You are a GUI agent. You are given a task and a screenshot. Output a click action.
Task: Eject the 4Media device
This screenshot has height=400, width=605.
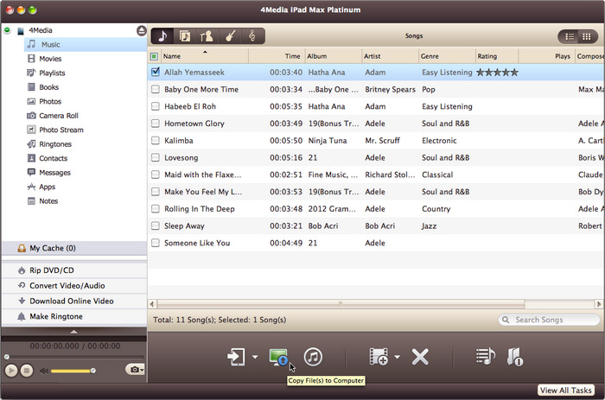(141, 30)
